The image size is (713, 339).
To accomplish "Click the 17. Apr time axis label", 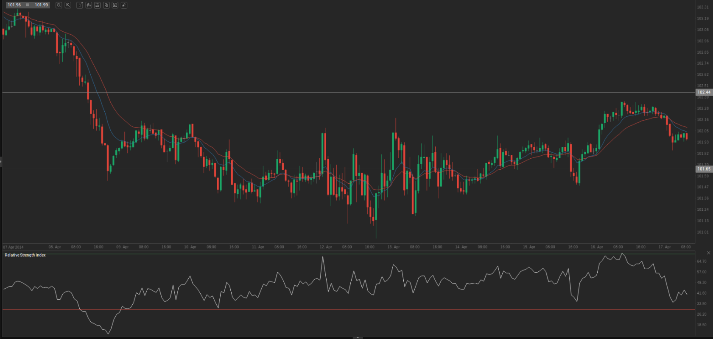I will click(664, 247).
